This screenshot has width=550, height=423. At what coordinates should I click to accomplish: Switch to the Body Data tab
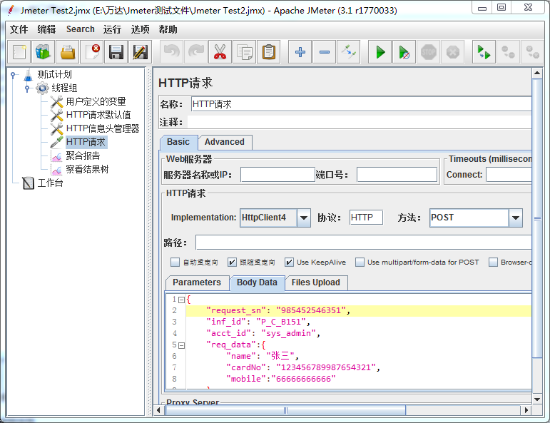pos(257,282)
